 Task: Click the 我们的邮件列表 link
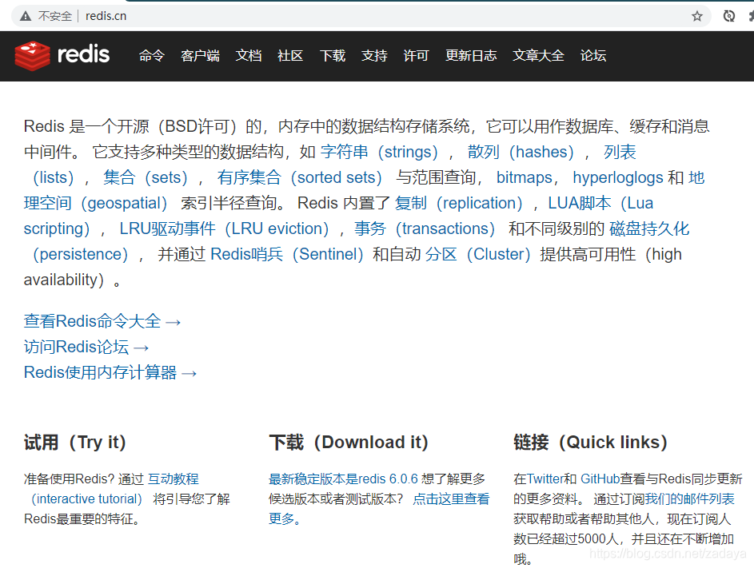(x=689, y=498)
